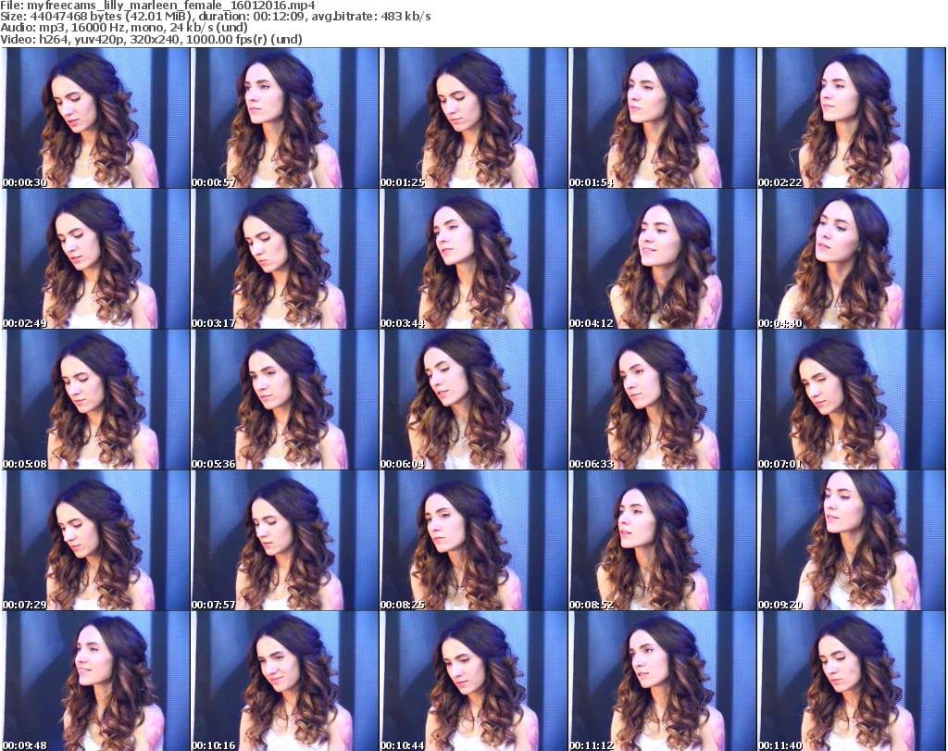948x751 pixels.
Task: Choose the thumbnail stamped 00:04:12
Action: coord(662,258)
